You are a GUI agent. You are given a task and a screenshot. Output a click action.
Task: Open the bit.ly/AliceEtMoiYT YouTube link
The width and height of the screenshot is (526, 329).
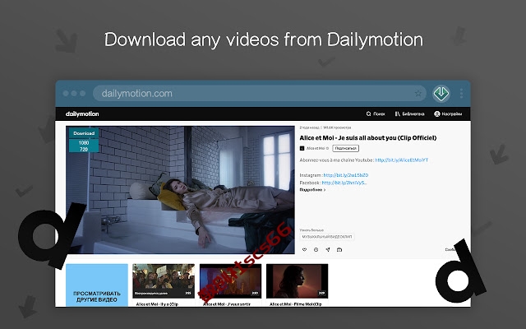coord(401,160)
